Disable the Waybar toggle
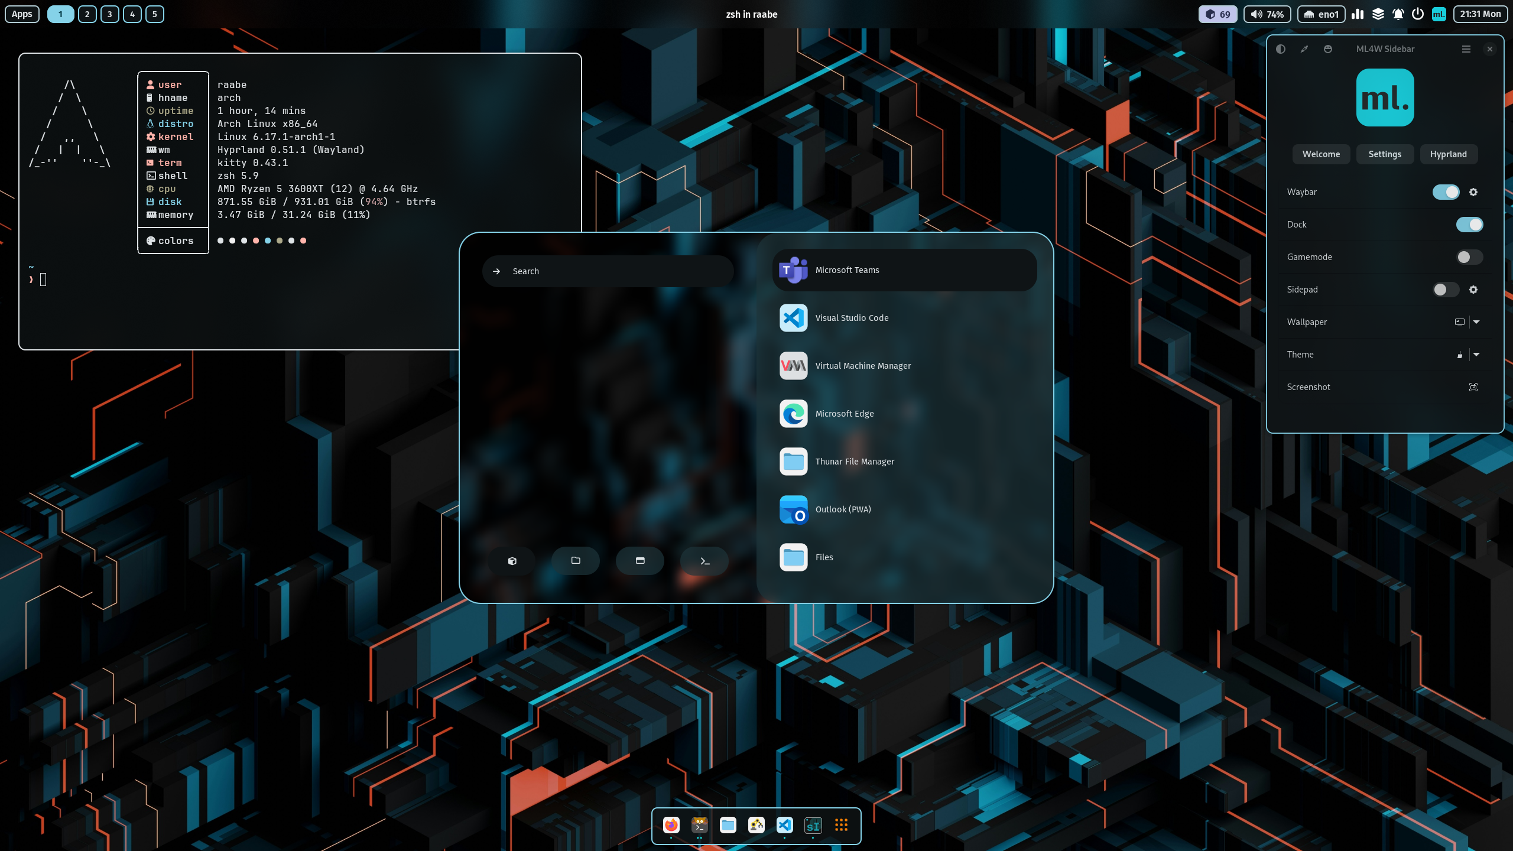This screenshot has width=1513, height=851. [1446, 192]
